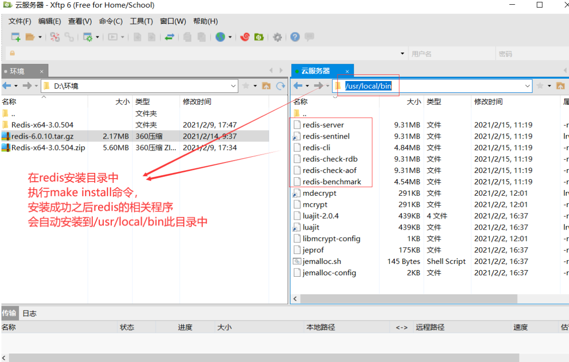The height and width of the screenshot is (362, 569).
Task: Go back in the local D:\环境 pane
Action: pyautogui.click(x=7, y=86)
